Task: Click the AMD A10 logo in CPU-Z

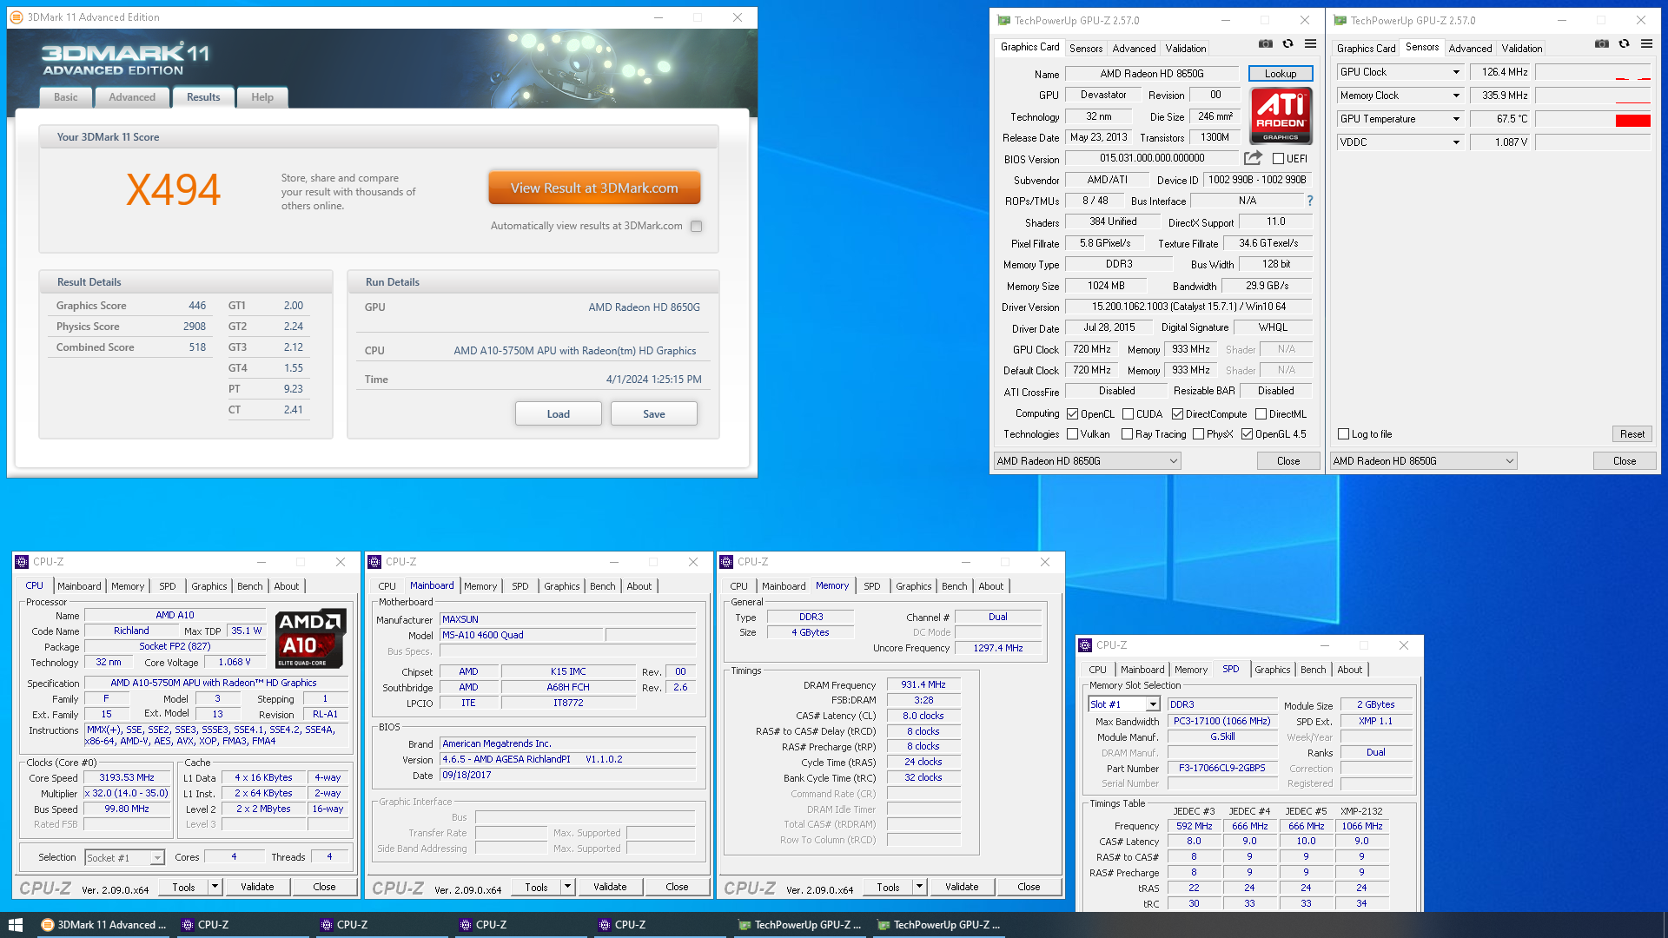Action: tap(311, 638)
